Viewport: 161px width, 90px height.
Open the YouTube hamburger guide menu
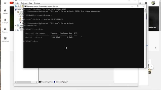coord(5,3)
